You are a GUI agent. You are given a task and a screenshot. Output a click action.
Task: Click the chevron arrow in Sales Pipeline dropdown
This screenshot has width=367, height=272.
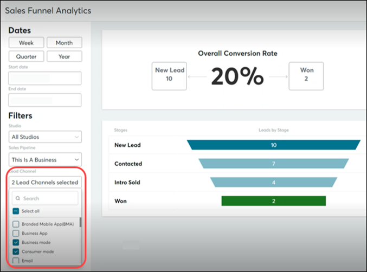tap(76, 160)
